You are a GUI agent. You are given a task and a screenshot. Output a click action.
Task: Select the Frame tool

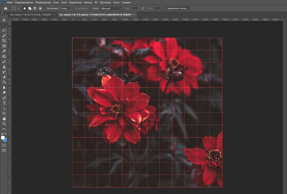point(4,46)
